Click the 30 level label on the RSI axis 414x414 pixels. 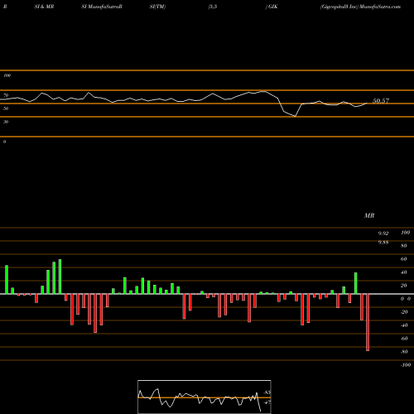(6, 122)
